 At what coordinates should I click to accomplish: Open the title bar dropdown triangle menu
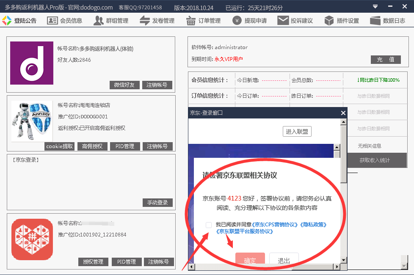click(x=375, y=7)
